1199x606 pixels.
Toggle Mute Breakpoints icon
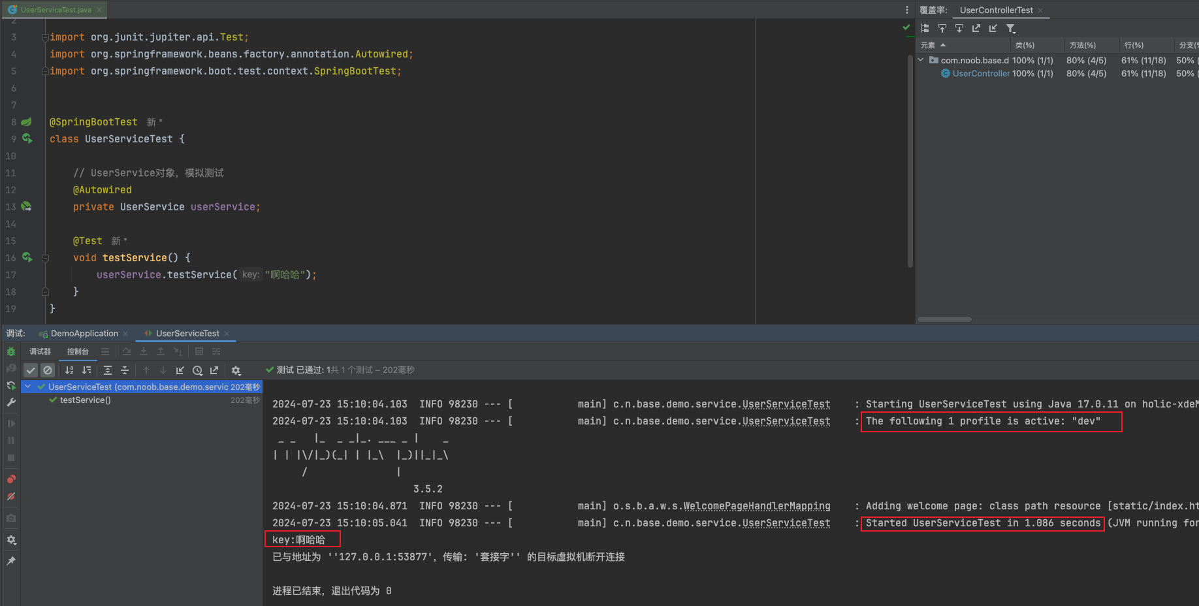click(11, 496)
